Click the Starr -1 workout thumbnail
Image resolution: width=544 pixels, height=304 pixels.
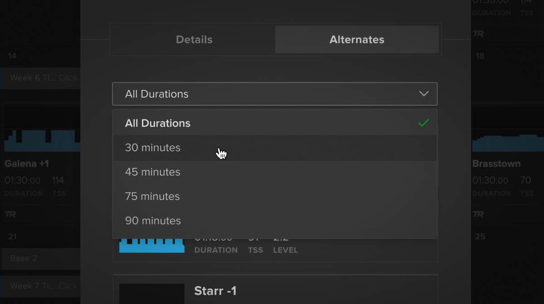(152, 293)
